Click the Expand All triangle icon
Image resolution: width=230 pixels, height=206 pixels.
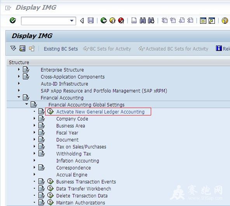tap(13, 49)
